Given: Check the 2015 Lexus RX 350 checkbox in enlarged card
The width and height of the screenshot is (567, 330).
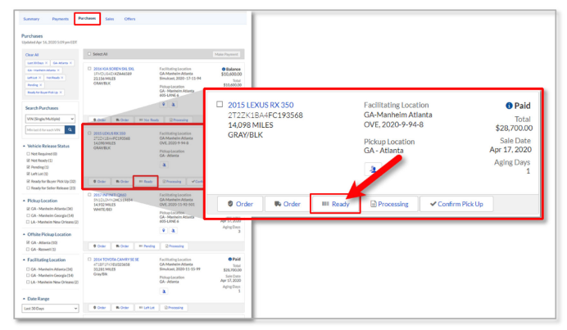Looking at the screenshot, I should point(220,105).
